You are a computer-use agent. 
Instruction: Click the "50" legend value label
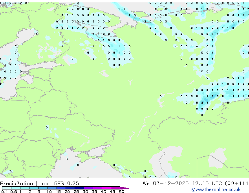pos(121,191)
